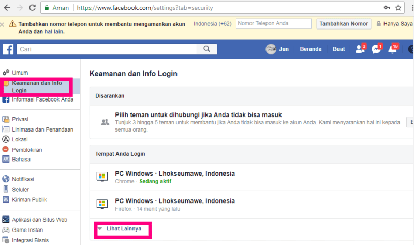The image size is (414, 245).
Task: Open the Messenger messages icon
Action: [376, 49]
